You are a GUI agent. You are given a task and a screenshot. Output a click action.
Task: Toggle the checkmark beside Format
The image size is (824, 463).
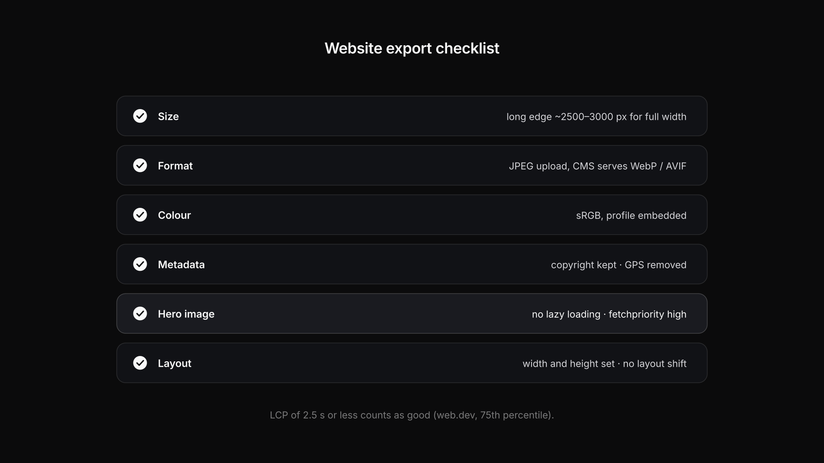click(140, 165)
